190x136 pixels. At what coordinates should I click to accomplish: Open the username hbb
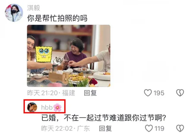(47, 107)
